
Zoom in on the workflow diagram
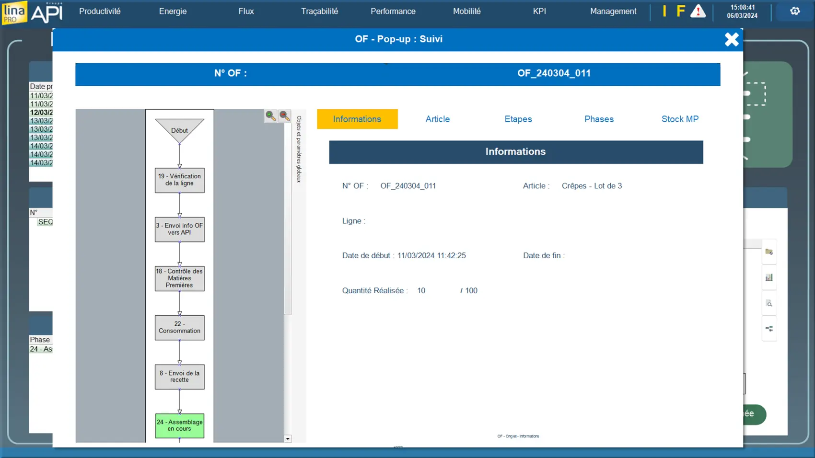pos(270,116)
